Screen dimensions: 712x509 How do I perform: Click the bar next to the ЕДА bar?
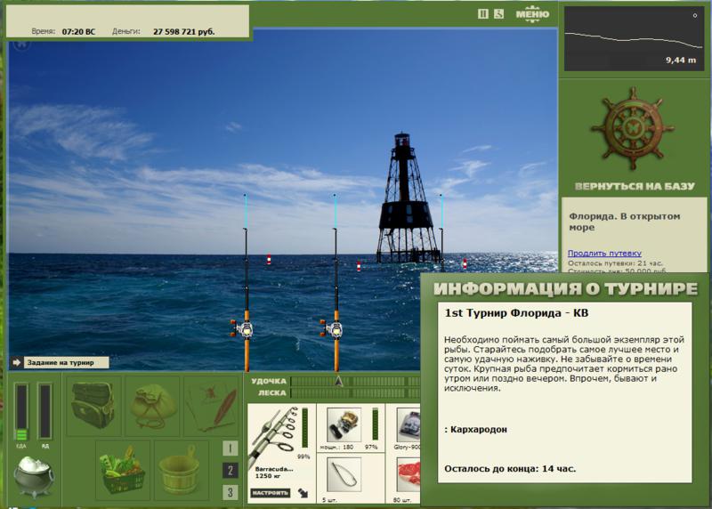tap(45, 412)
